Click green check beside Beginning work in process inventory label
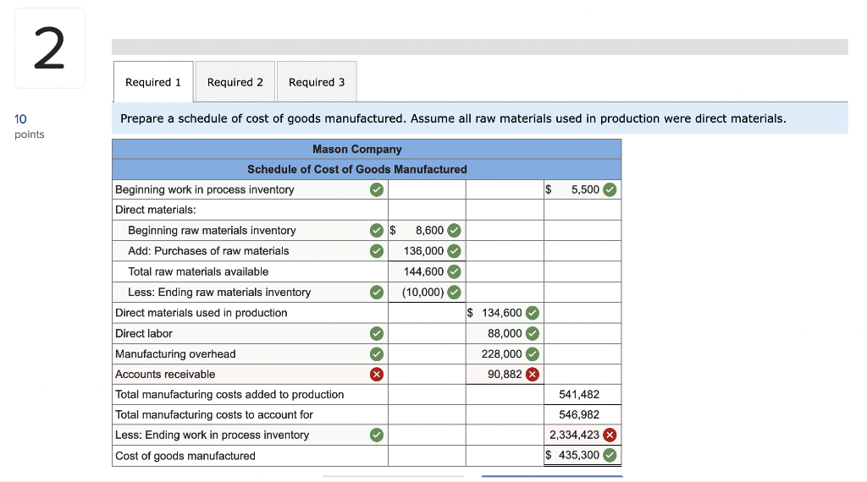This screenshot has height=482, width=867. tap(377, 189)
